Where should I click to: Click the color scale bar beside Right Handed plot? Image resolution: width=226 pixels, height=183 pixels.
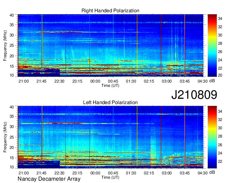click(x=212, y=45)
